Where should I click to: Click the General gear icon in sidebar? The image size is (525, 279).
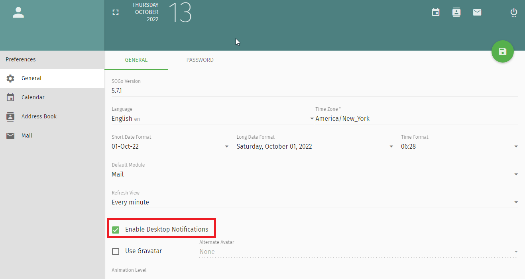[x=10, y=79]
